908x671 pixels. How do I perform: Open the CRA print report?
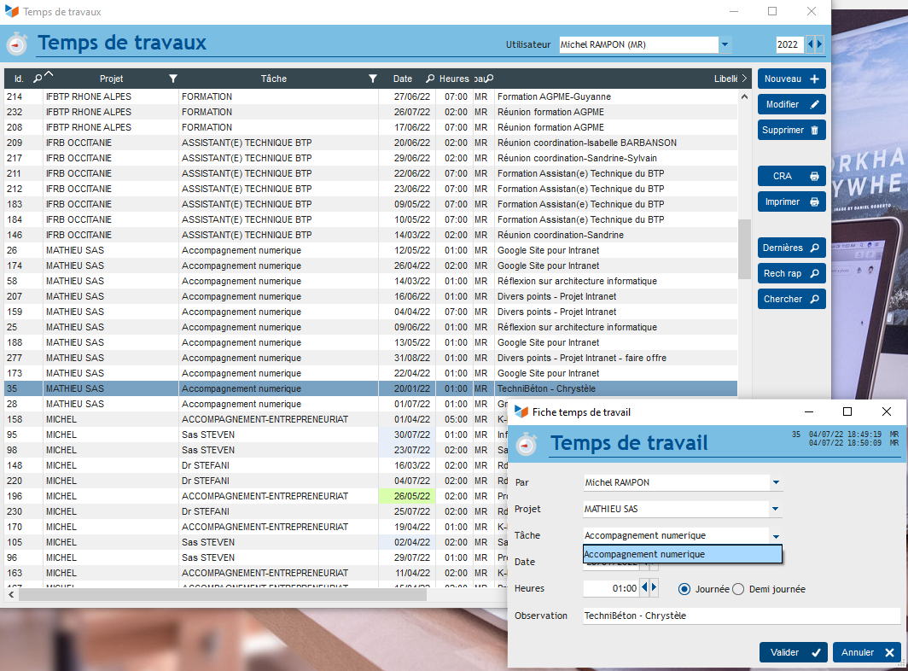791,176
